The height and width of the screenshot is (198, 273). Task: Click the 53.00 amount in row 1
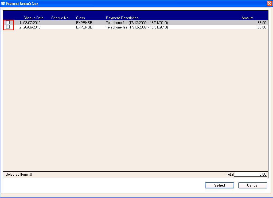pyautogui.click(x=262, y=23)
